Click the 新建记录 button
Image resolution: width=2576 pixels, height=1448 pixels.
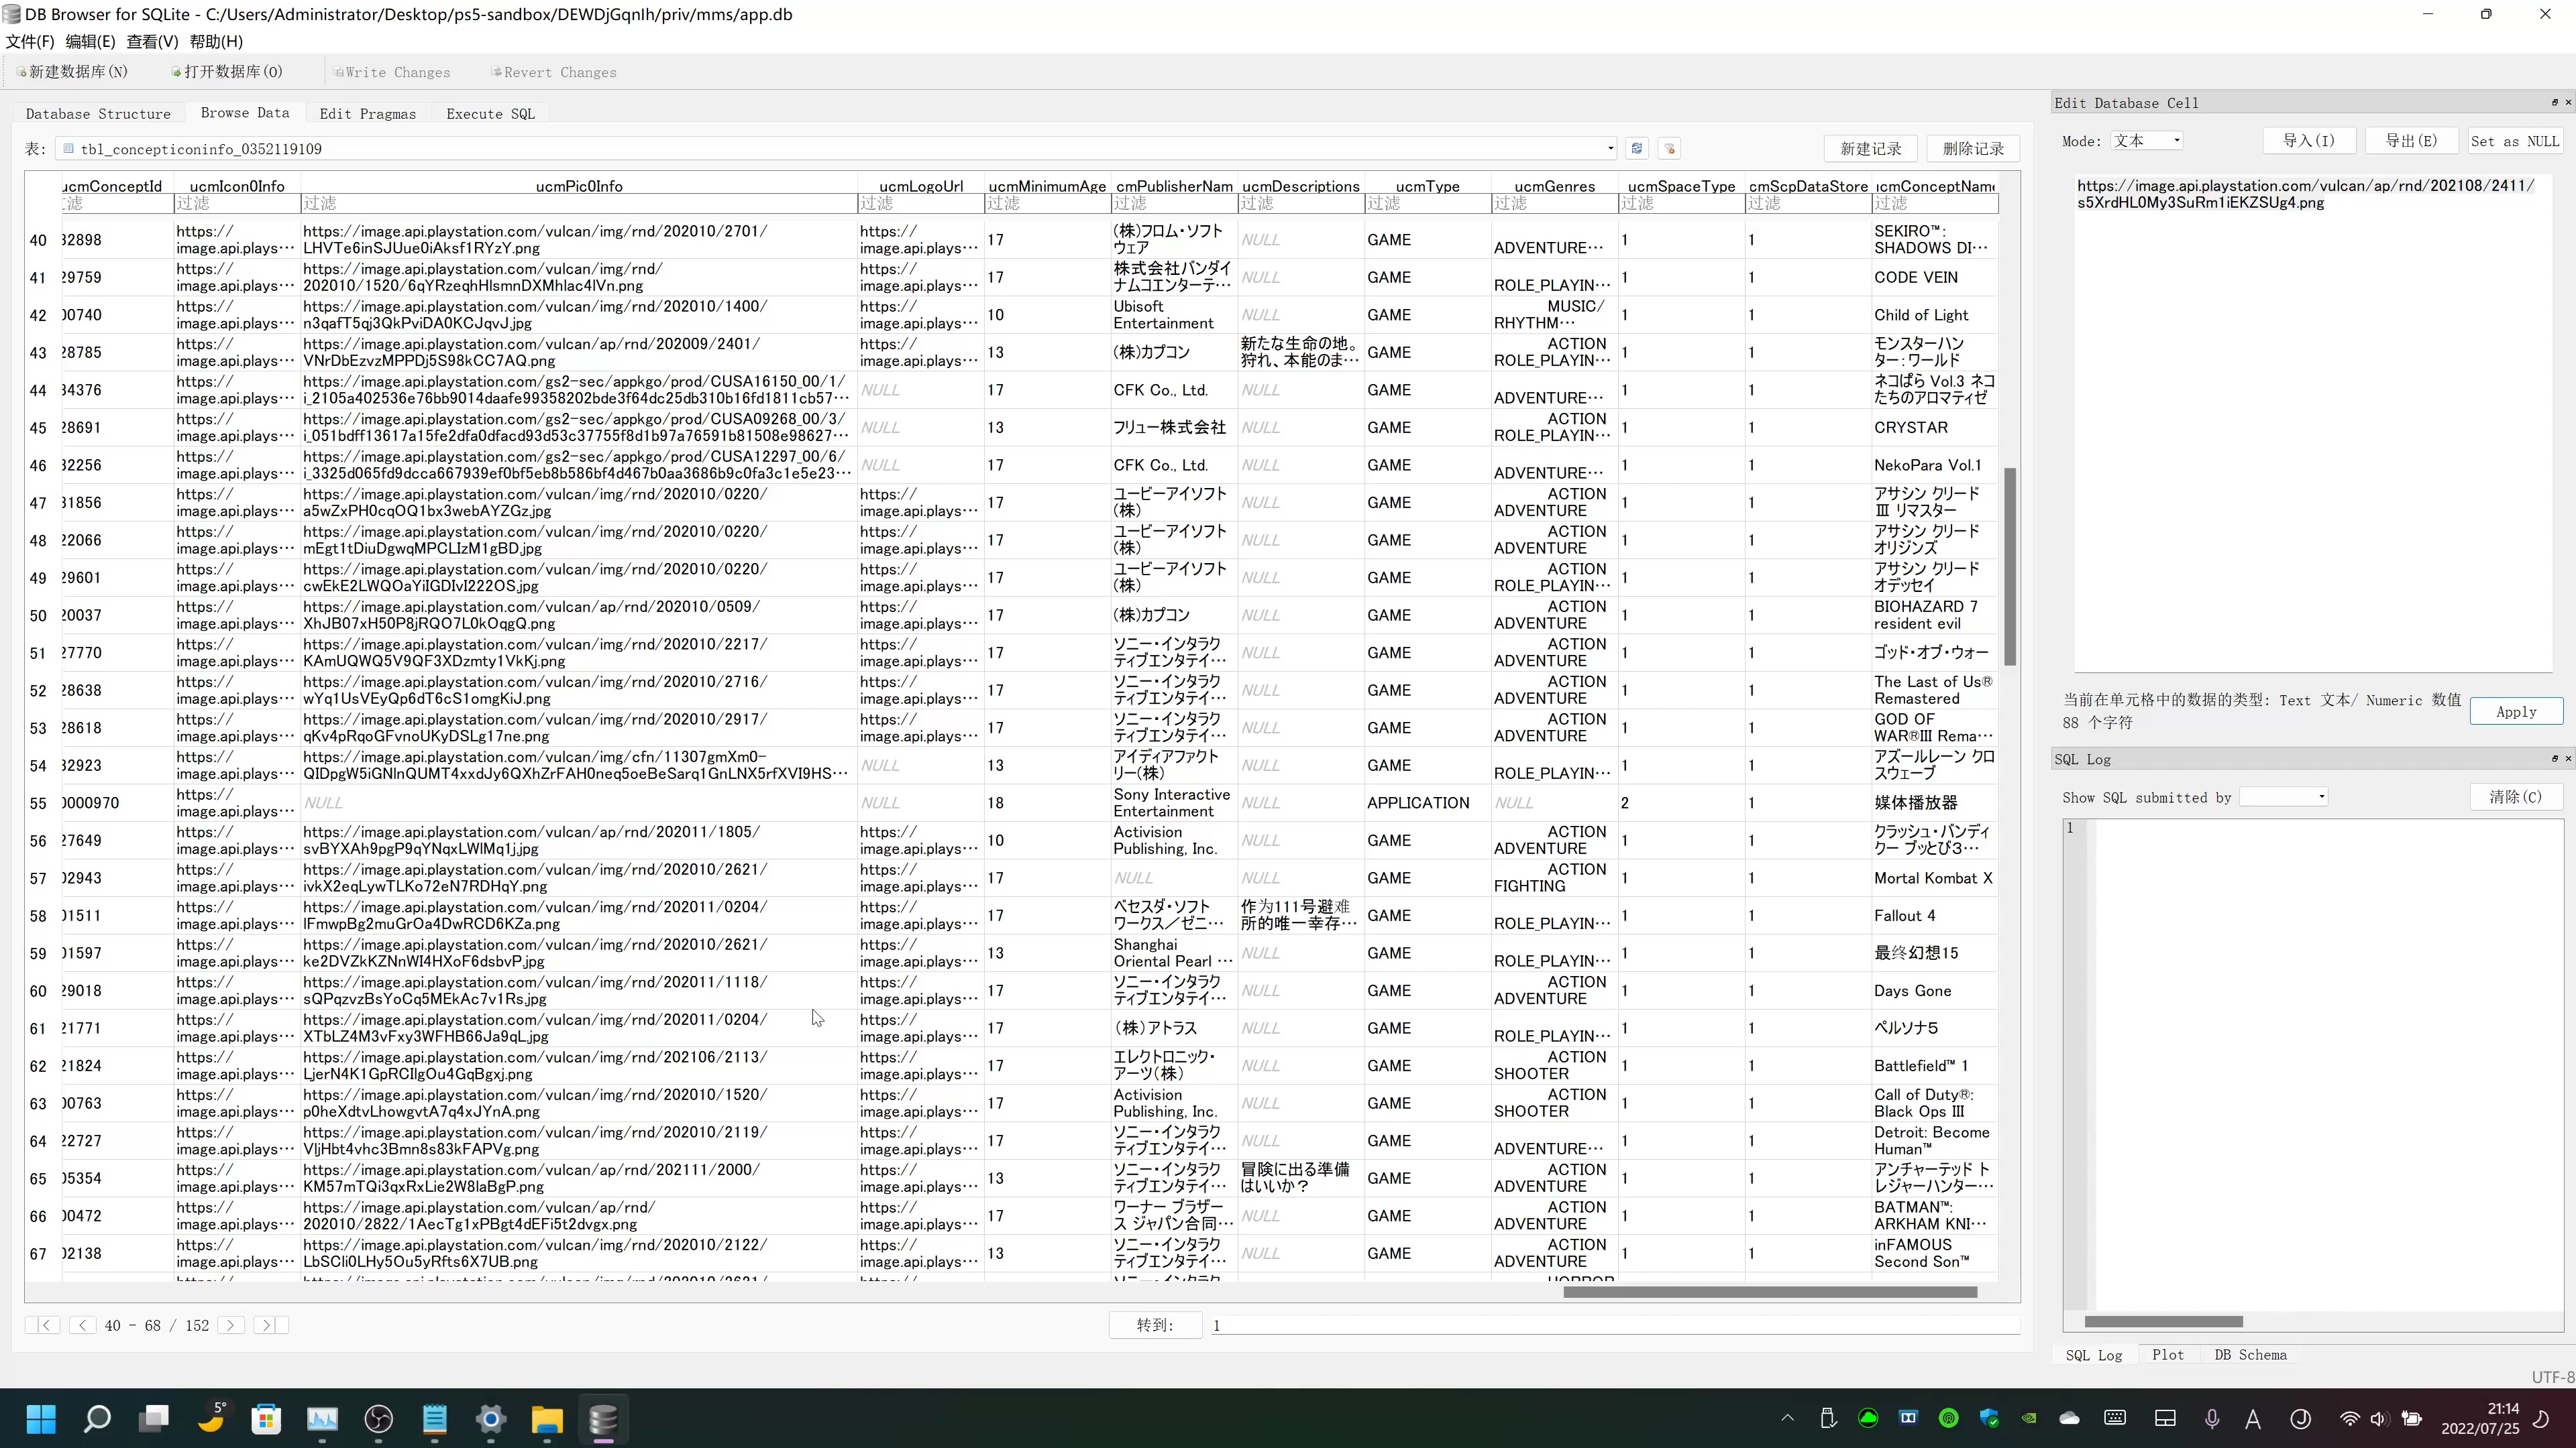coord(1871,149)
